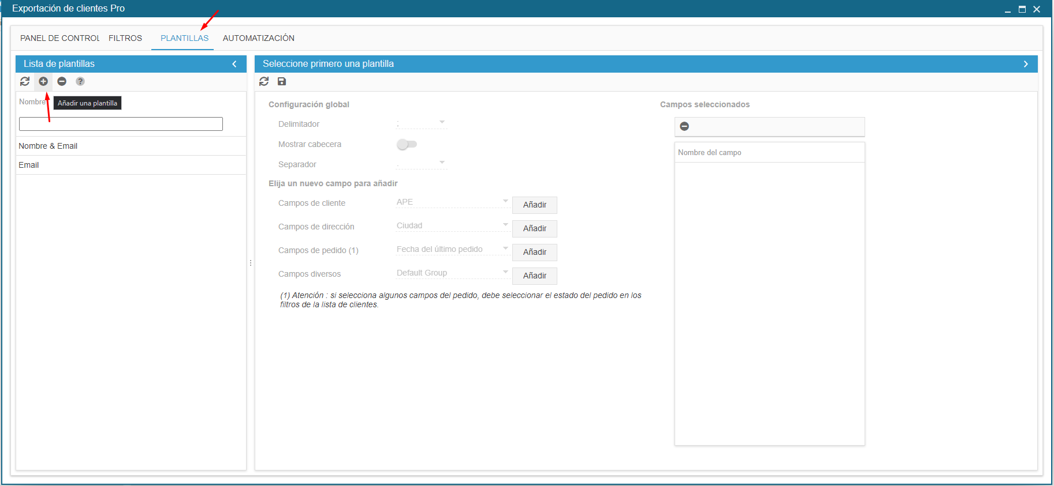The image size is (1054, 486).
Task: Click Añadir for Campos de dirección
Action: [534, 228]
